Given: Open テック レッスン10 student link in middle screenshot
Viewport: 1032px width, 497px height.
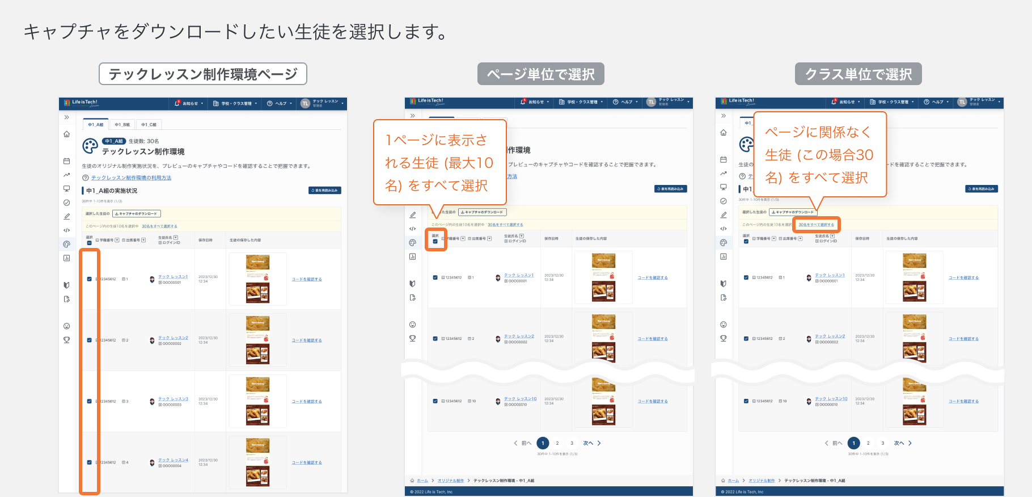Looking at the screenshot, I should pos(520,399).
